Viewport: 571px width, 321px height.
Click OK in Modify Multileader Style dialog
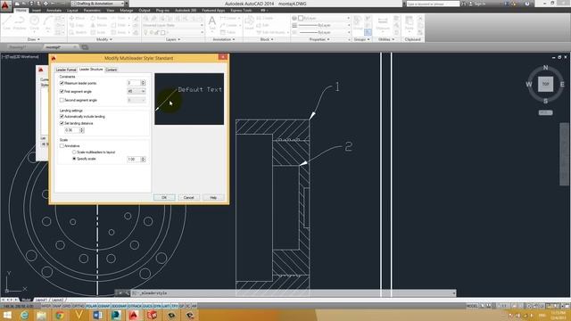[164, 198]
